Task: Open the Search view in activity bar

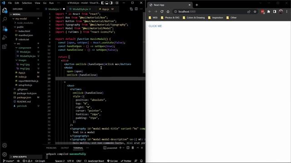Action: click(x=5, y=19)
